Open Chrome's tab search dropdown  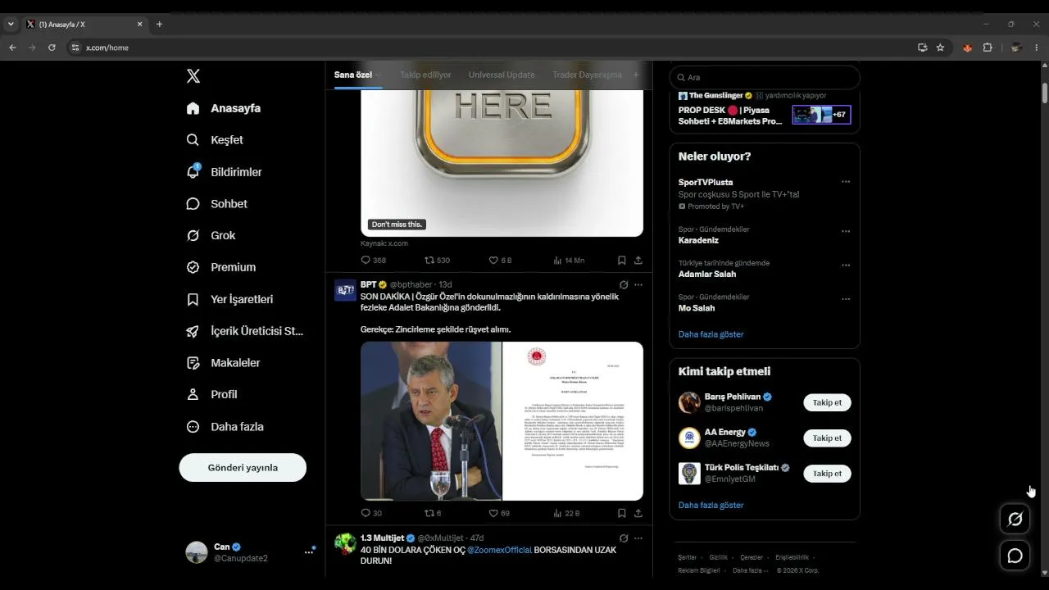pyautogui.click(x=11, y=25)
